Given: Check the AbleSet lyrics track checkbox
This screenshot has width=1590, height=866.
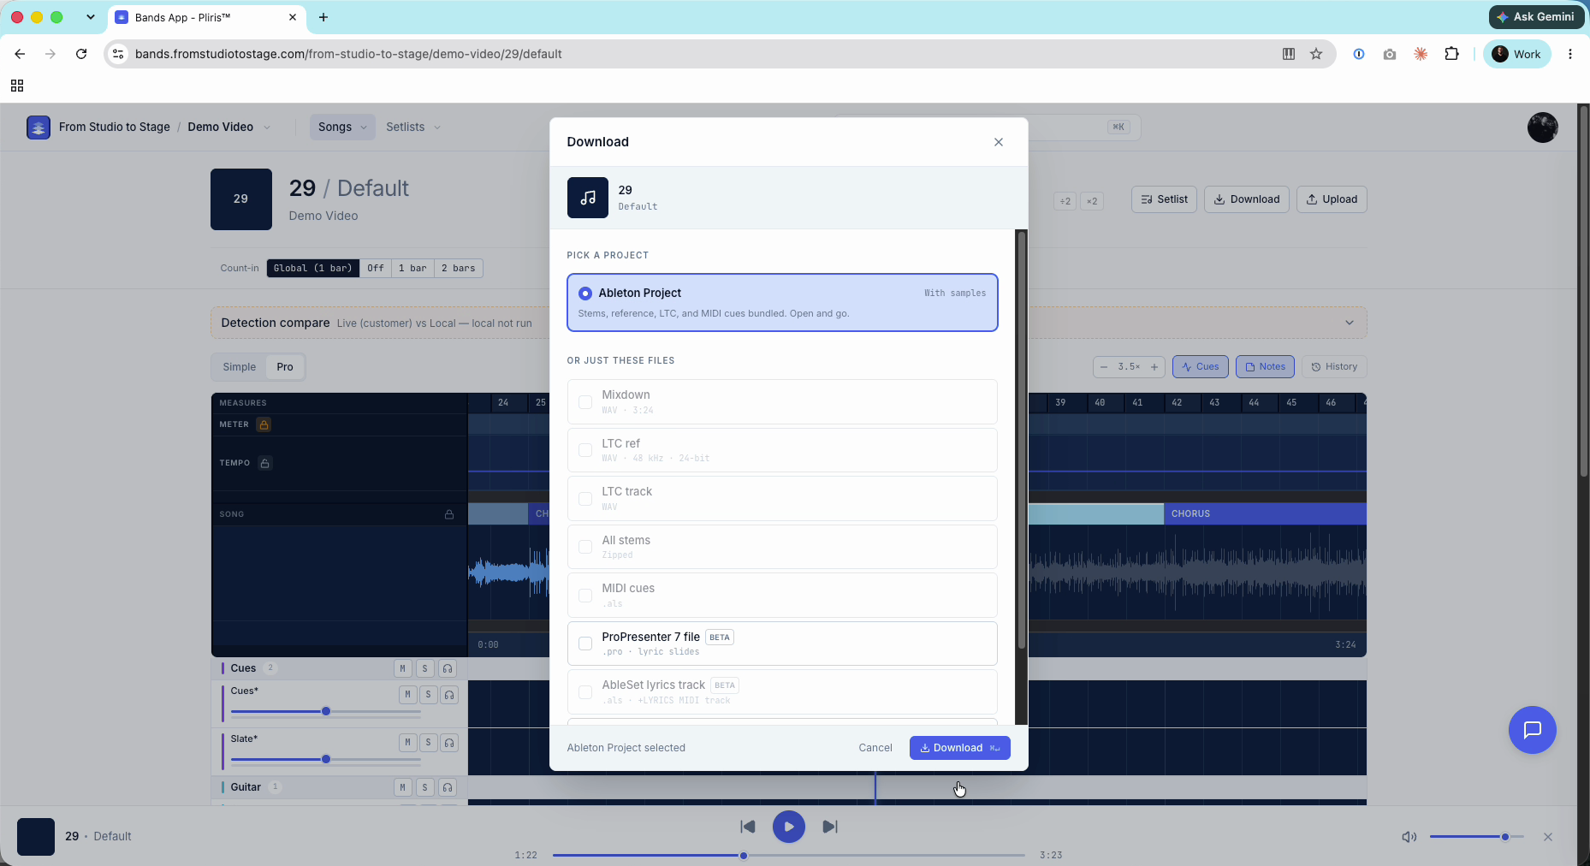Looking at the screenshot, I should (x=585, y=692).
